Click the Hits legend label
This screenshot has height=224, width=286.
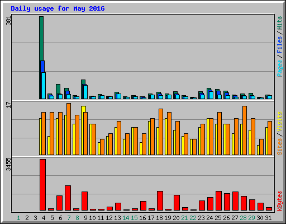pos(279,23)
